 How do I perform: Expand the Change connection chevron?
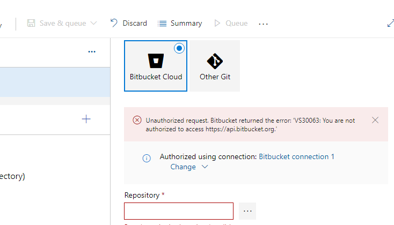click(205, 167)
